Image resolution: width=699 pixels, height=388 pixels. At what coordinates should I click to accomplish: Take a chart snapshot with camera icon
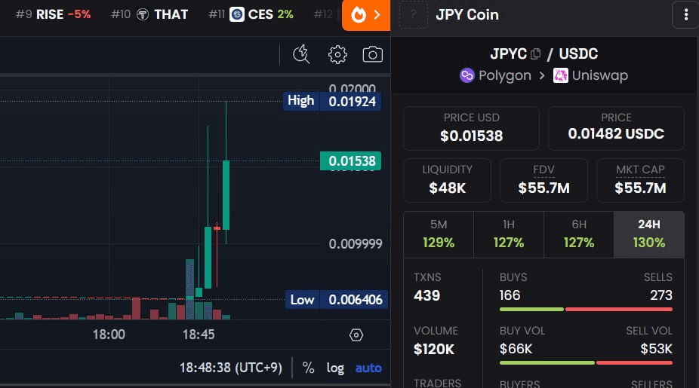(373, 55)
